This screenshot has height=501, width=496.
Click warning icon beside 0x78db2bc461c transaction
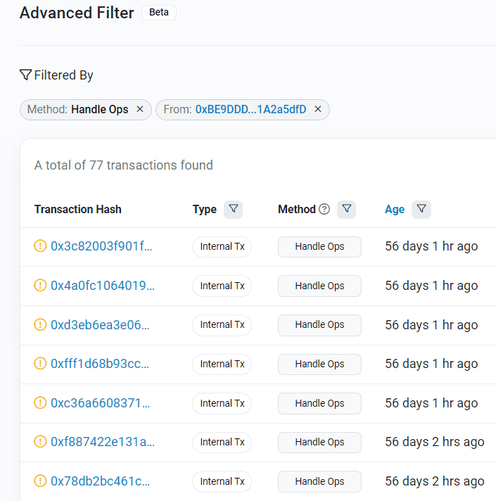(x=40, y=481)
